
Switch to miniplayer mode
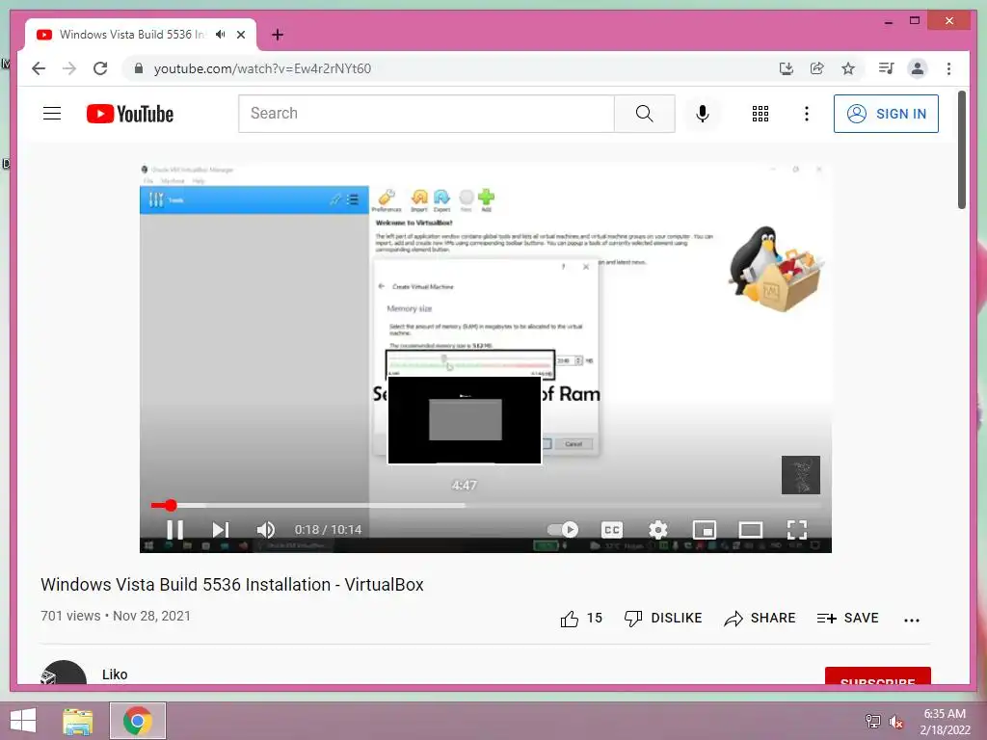(x=705, y=530)
